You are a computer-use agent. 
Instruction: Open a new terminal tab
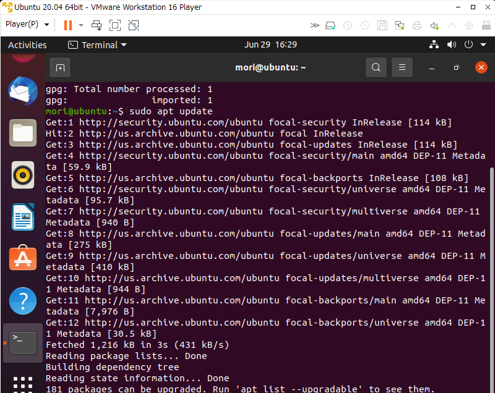[x=60, y=67]
